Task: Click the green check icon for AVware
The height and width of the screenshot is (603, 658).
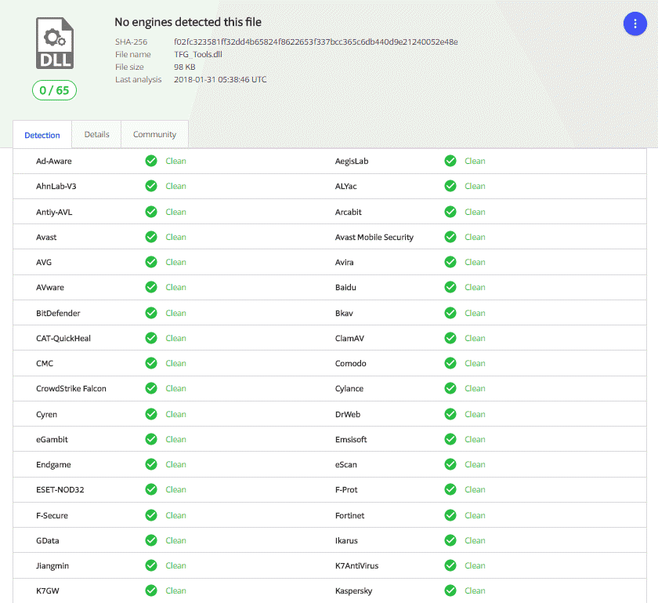Action: tap(151, 288)
